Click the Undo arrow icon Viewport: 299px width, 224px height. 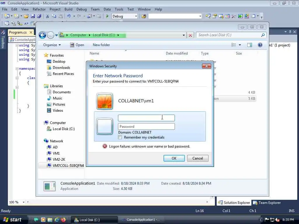(x=69, y=16)
